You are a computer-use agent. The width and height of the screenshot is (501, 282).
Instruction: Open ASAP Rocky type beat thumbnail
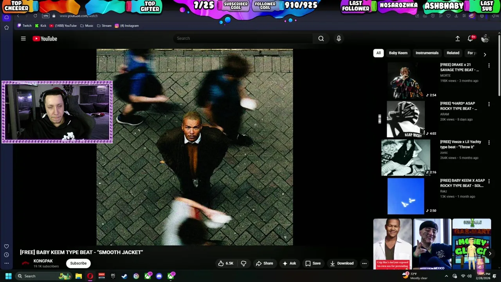coord(405,119)
